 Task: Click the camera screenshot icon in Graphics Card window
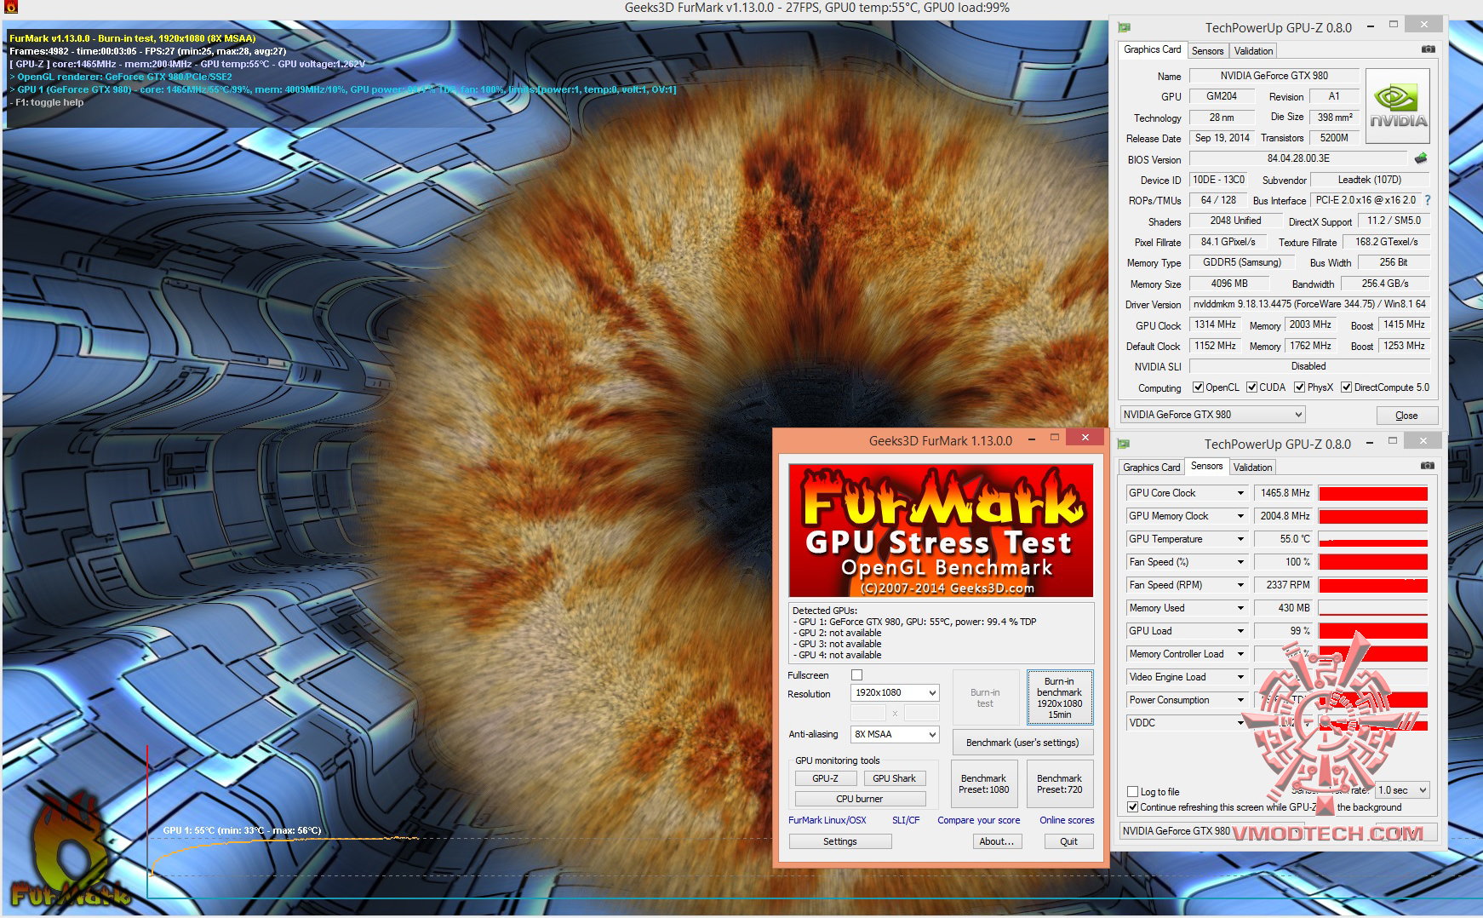(x=1428, y=49)
